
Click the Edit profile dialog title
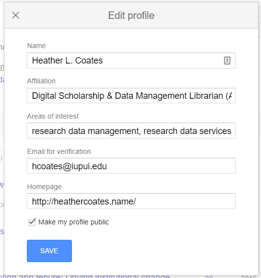[x=131, y=15]
